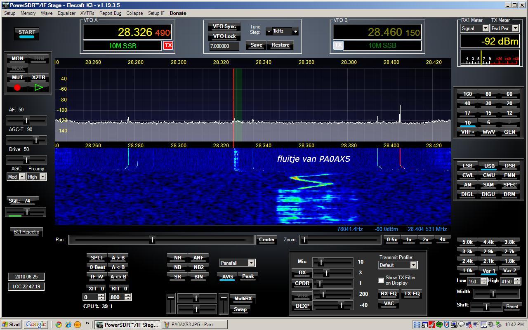Set zoom to 4x

(442, 239)
